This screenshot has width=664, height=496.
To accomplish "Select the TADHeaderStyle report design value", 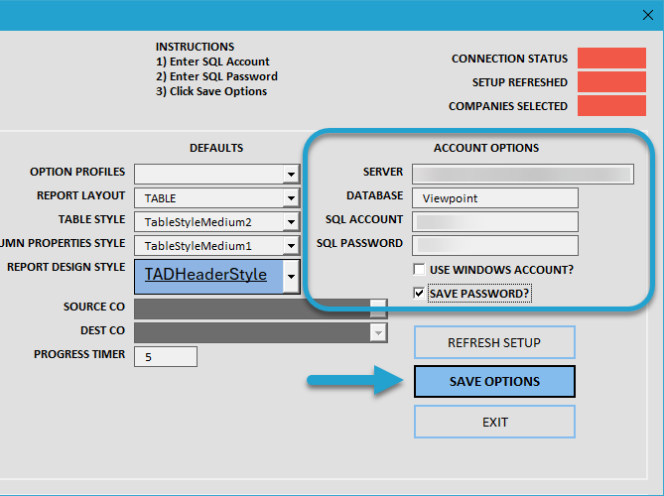I will click(205, 274).
